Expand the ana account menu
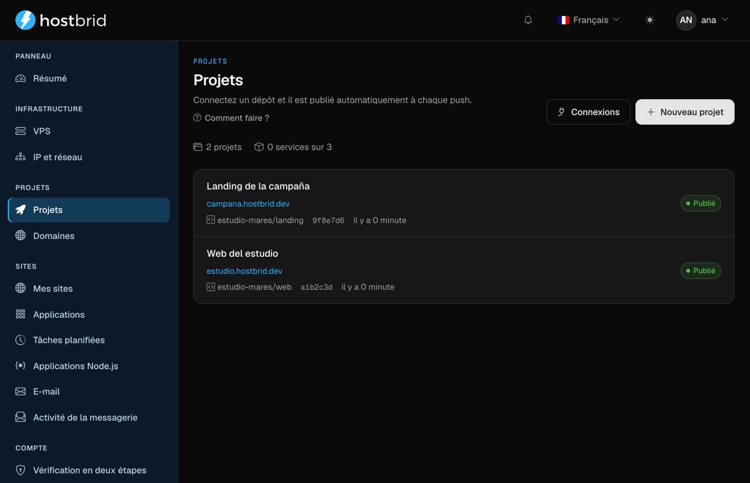750x483 pixels. click(x=702, y=20)
